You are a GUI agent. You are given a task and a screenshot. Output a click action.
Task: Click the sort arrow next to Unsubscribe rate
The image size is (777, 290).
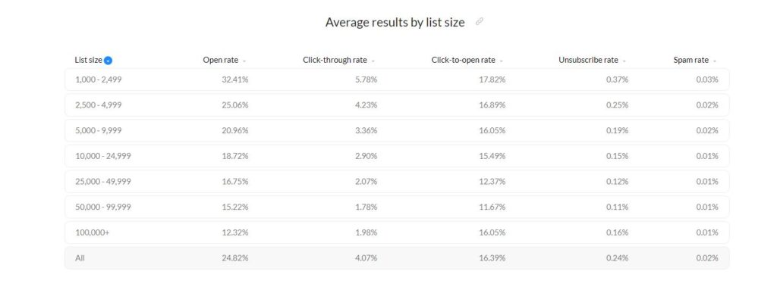[x=624, y=61]
